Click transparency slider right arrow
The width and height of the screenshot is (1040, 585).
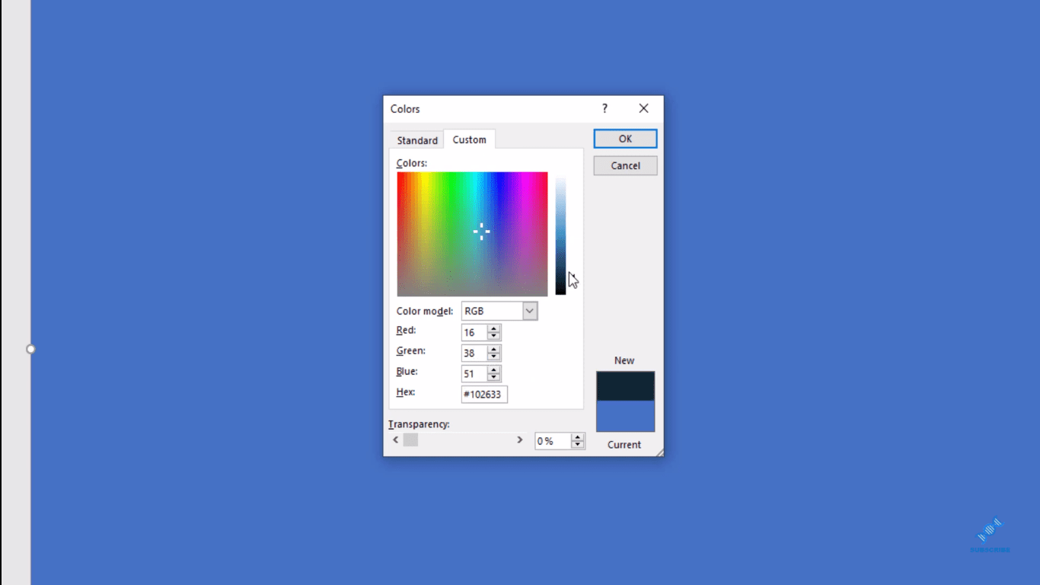520,440
